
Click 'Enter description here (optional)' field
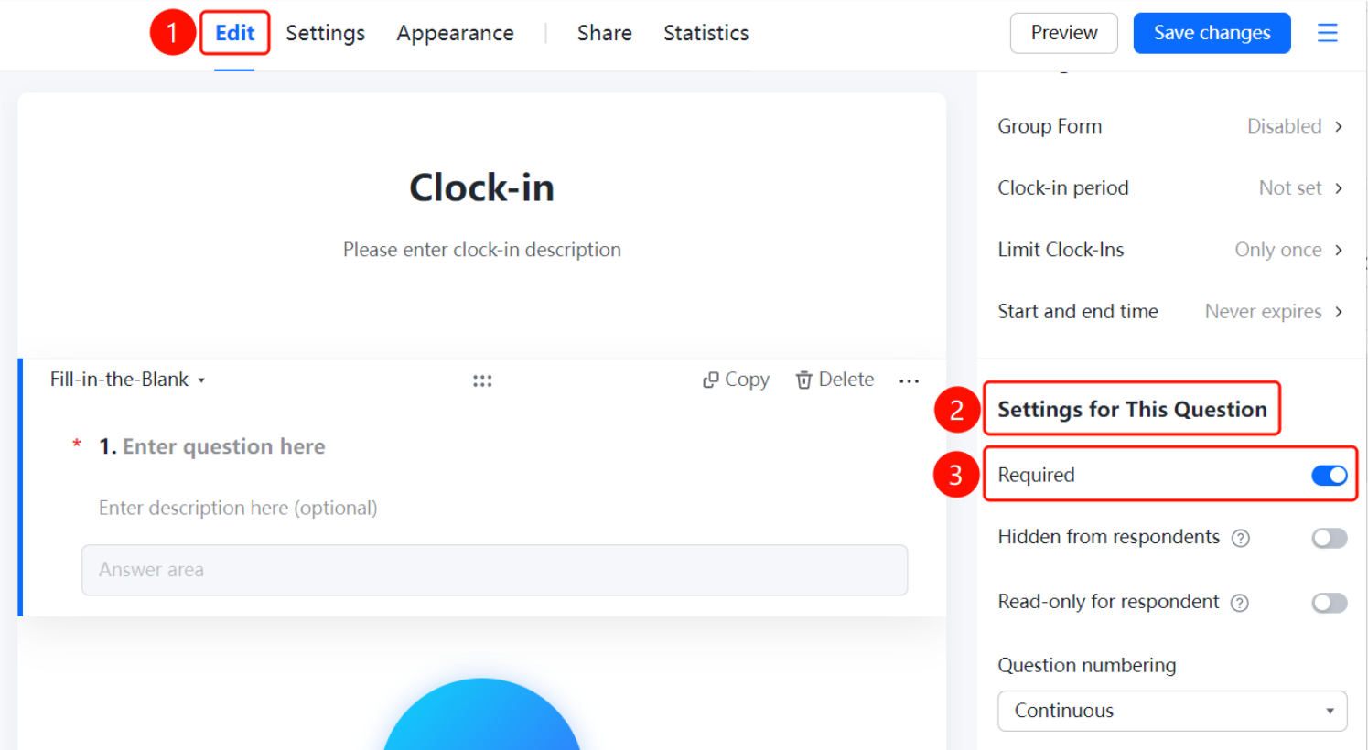click(238, 508)
